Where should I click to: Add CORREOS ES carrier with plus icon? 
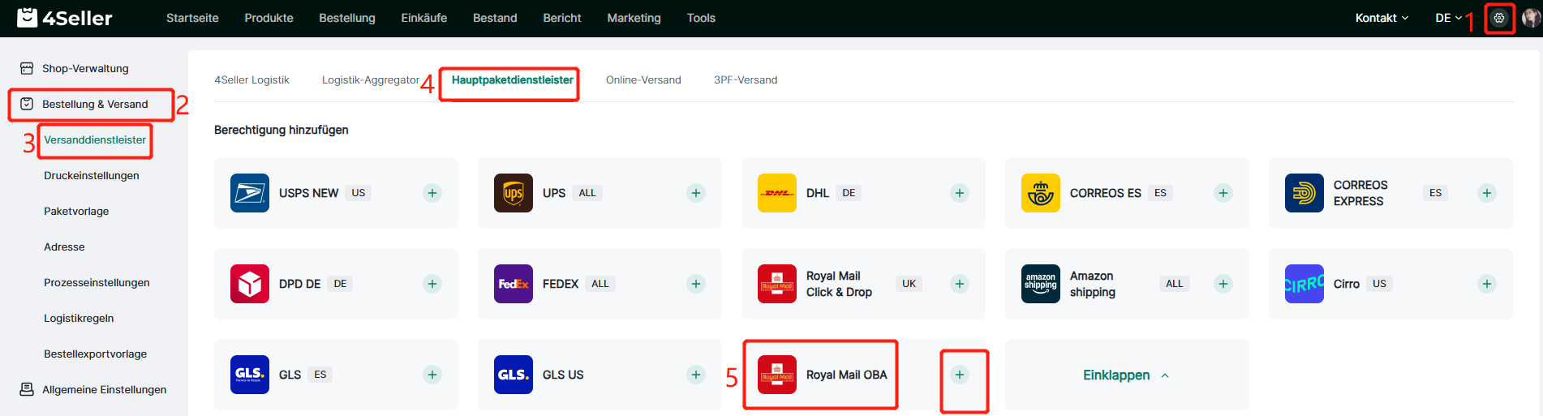(x=1223, y=193)
